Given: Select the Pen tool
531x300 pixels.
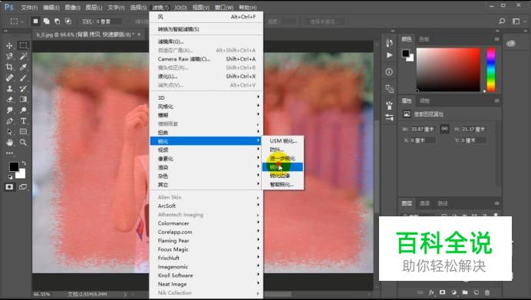Looking at the screenshot, I should [9, 121].
